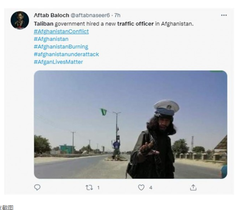Click the 7h timestamp of tweet
The width and height of the screenshot is (251, 210).
pyautogui.click(x=117, y=15)
